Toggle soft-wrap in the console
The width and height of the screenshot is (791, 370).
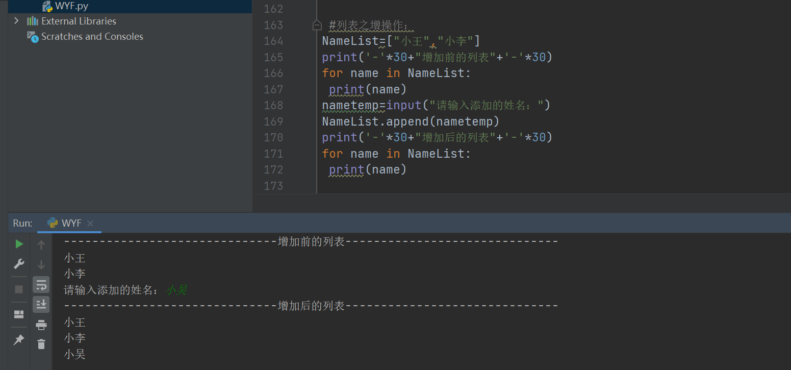click(41, 285)
